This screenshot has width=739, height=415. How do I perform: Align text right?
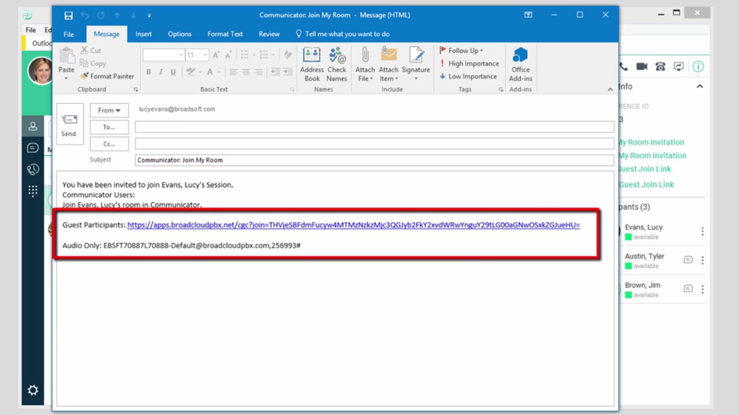(x=259, y=72)
